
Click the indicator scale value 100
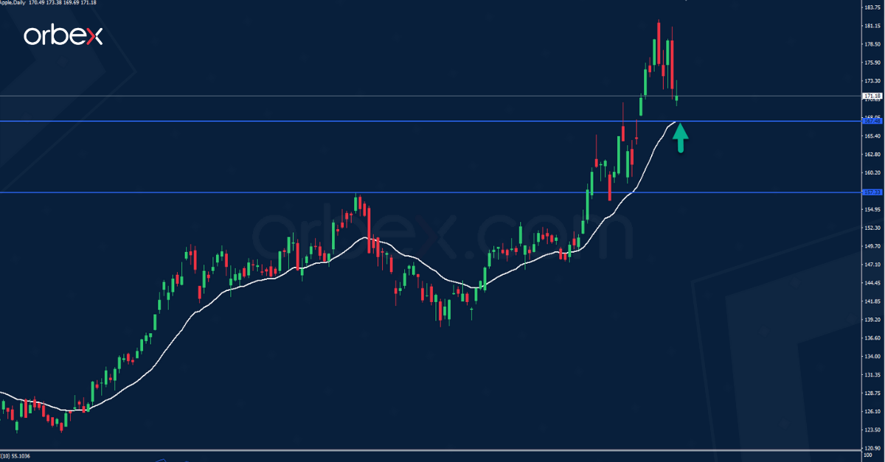(x=870, y=457)
